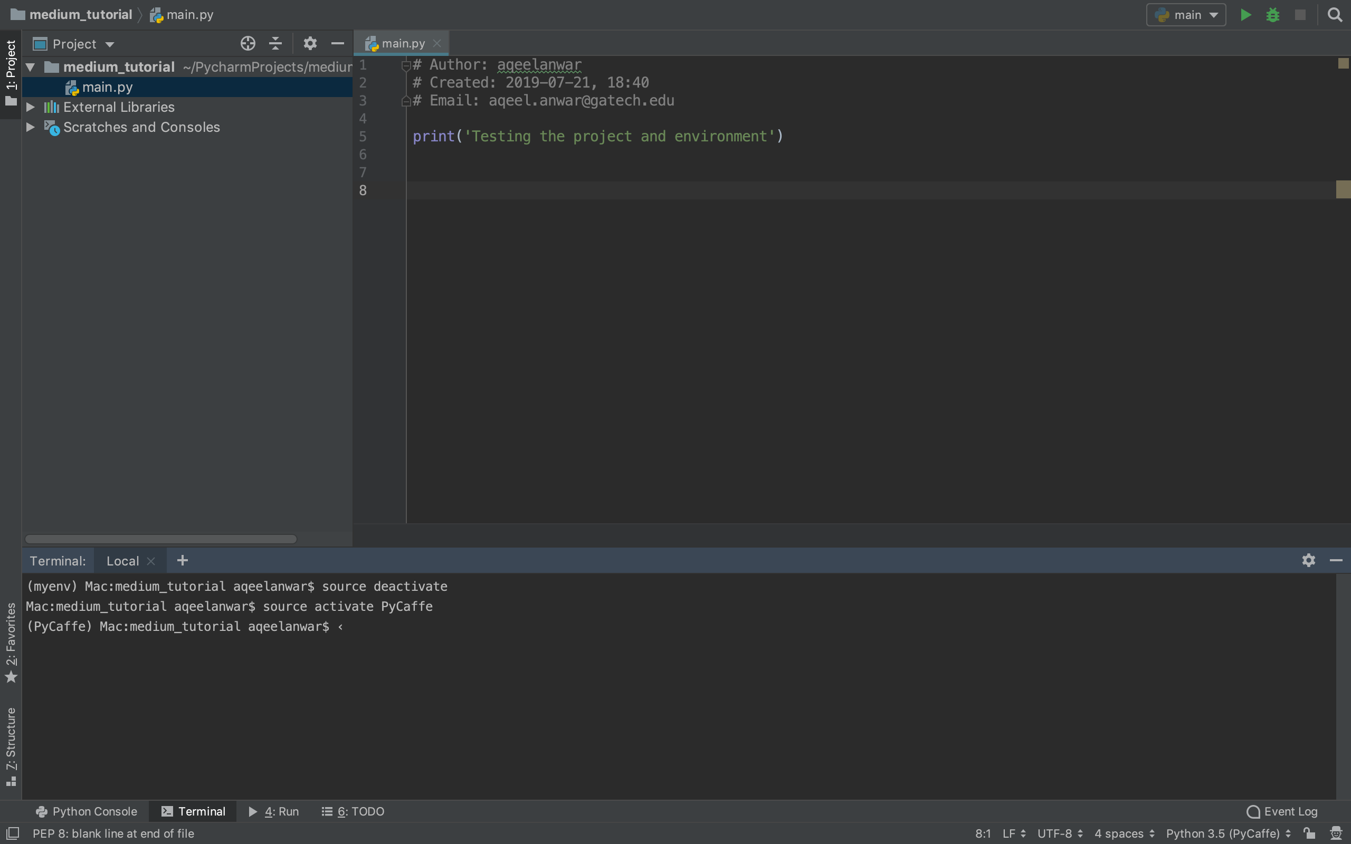The height and width of the screenshot is (844, 1351).
Task: Expand Scratches and Consoles node
Action: 30,127
